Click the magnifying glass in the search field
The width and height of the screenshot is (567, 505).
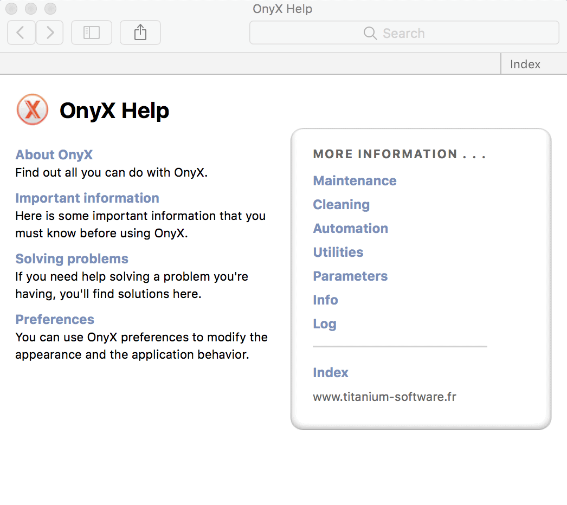370,33
